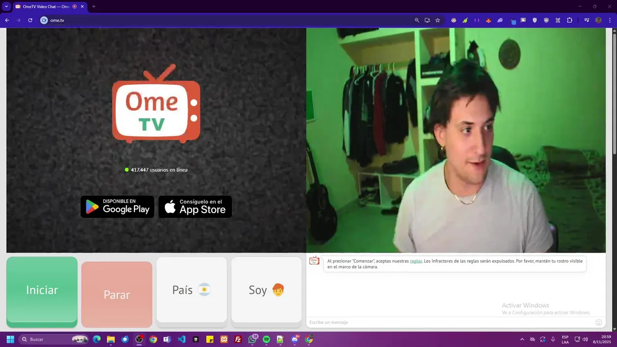Click the own webcam video preview
617x347 pixels.
coord(456,140)
